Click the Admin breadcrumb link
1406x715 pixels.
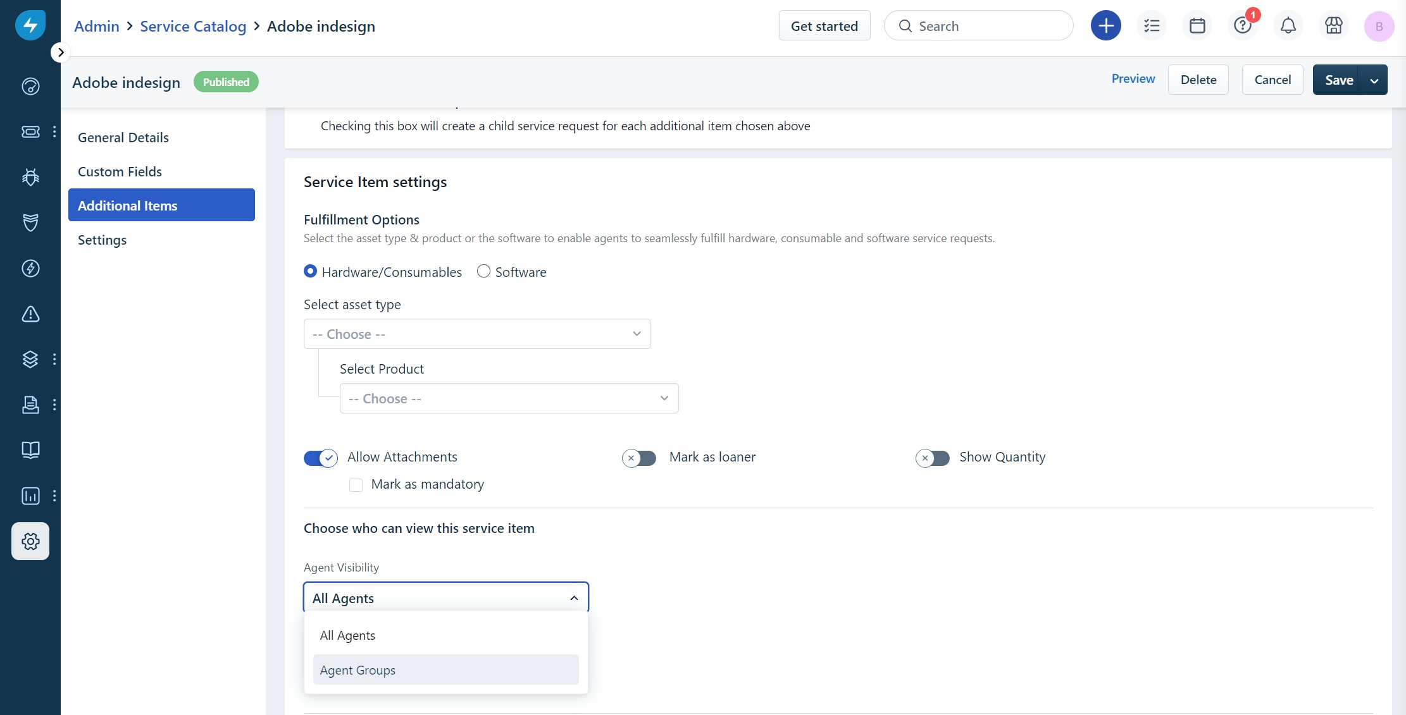[97, 26]
